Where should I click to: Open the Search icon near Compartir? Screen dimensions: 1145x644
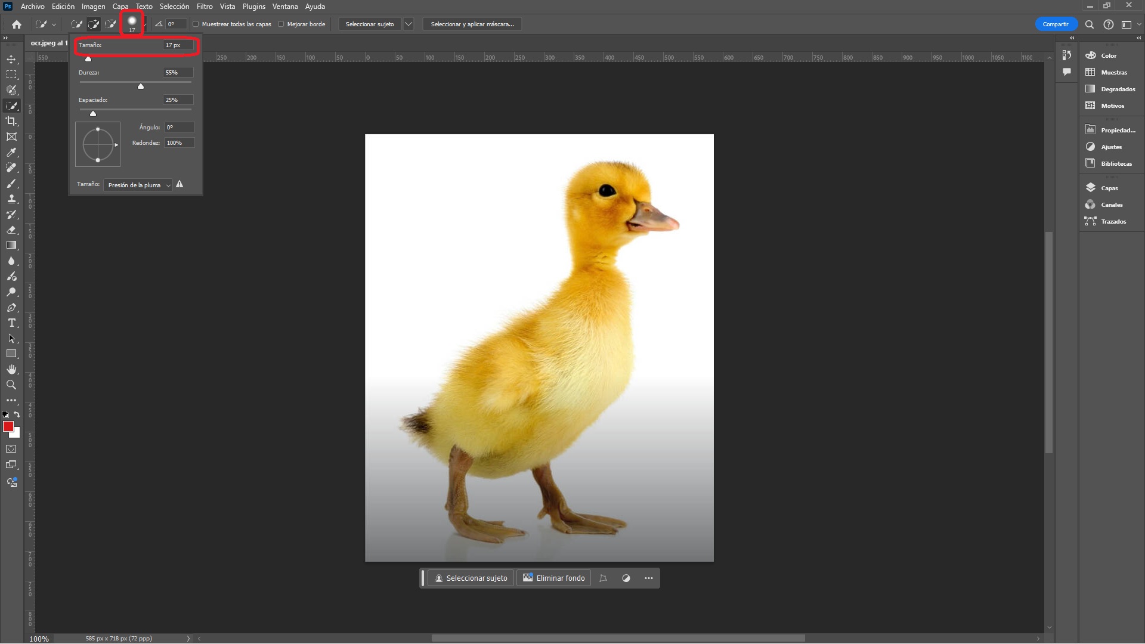[x=1090, y=24]
